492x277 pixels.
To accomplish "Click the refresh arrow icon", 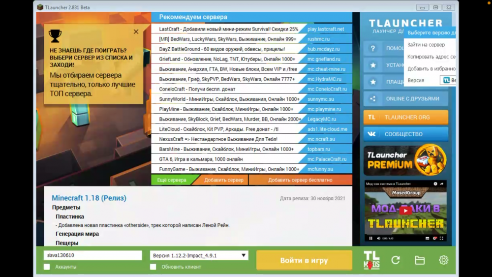I will (396, 260).
